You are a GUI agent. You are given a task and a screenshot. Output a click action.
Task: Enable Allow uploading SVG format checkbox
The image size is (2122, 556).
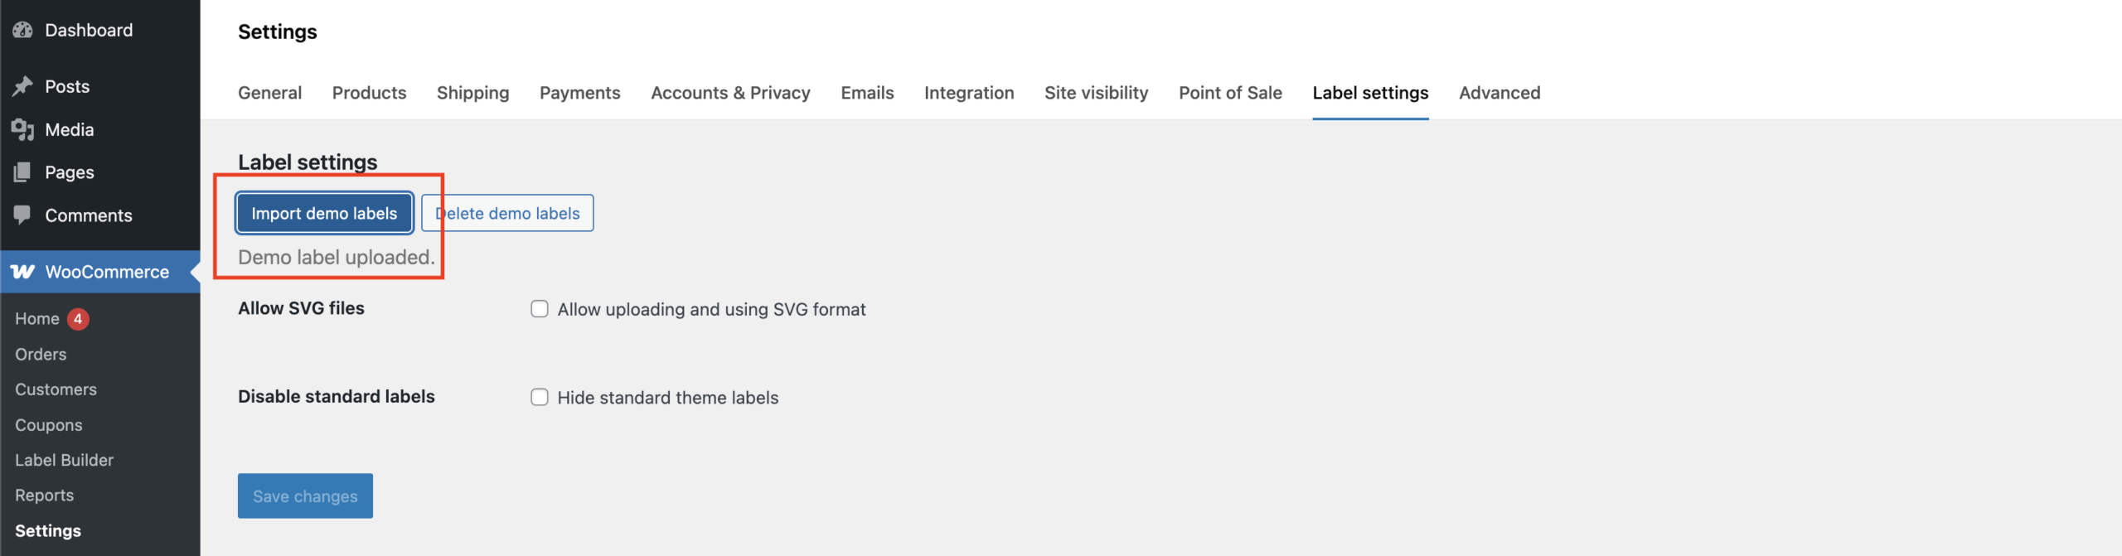pyautogui.click(x=540, y=309)
